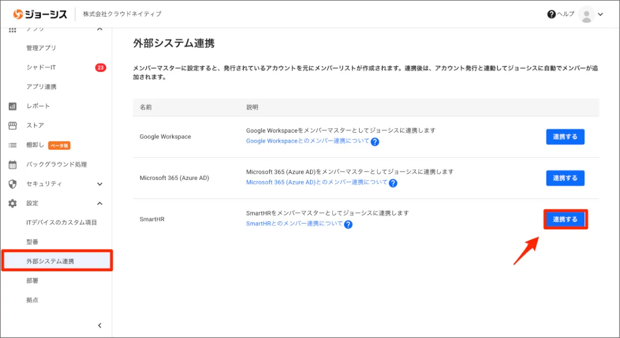620x338 pixels.
Task: Open Microsoft 365 (Azure AD)とのメンバー連携について link
Action: (317, 182)
